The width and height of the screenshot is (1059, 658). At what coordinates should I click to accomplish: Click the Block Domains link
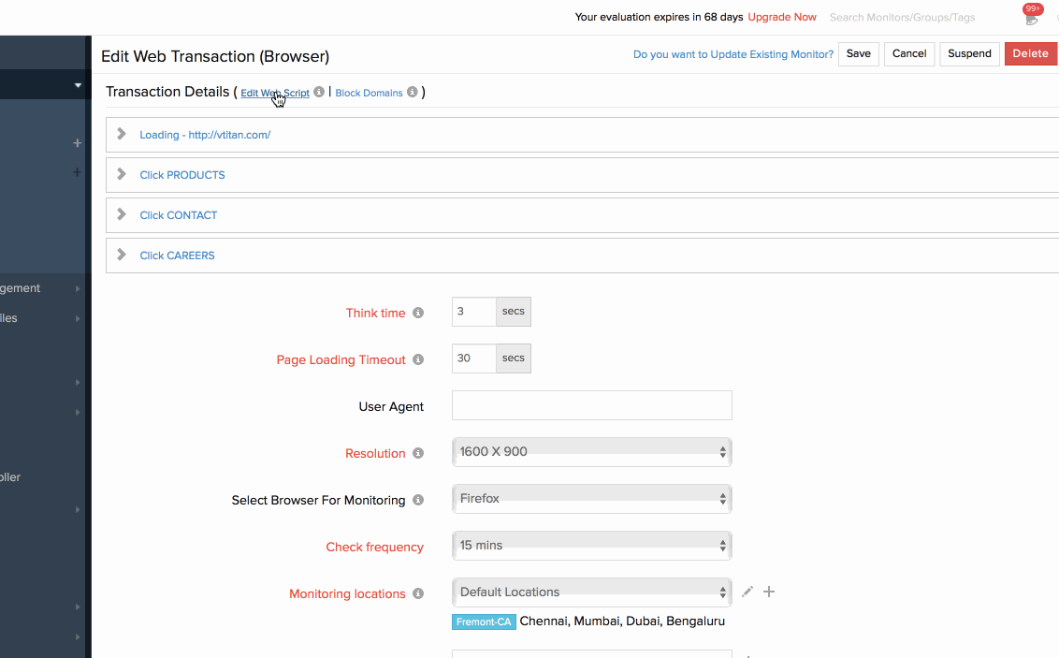[369, 94]
